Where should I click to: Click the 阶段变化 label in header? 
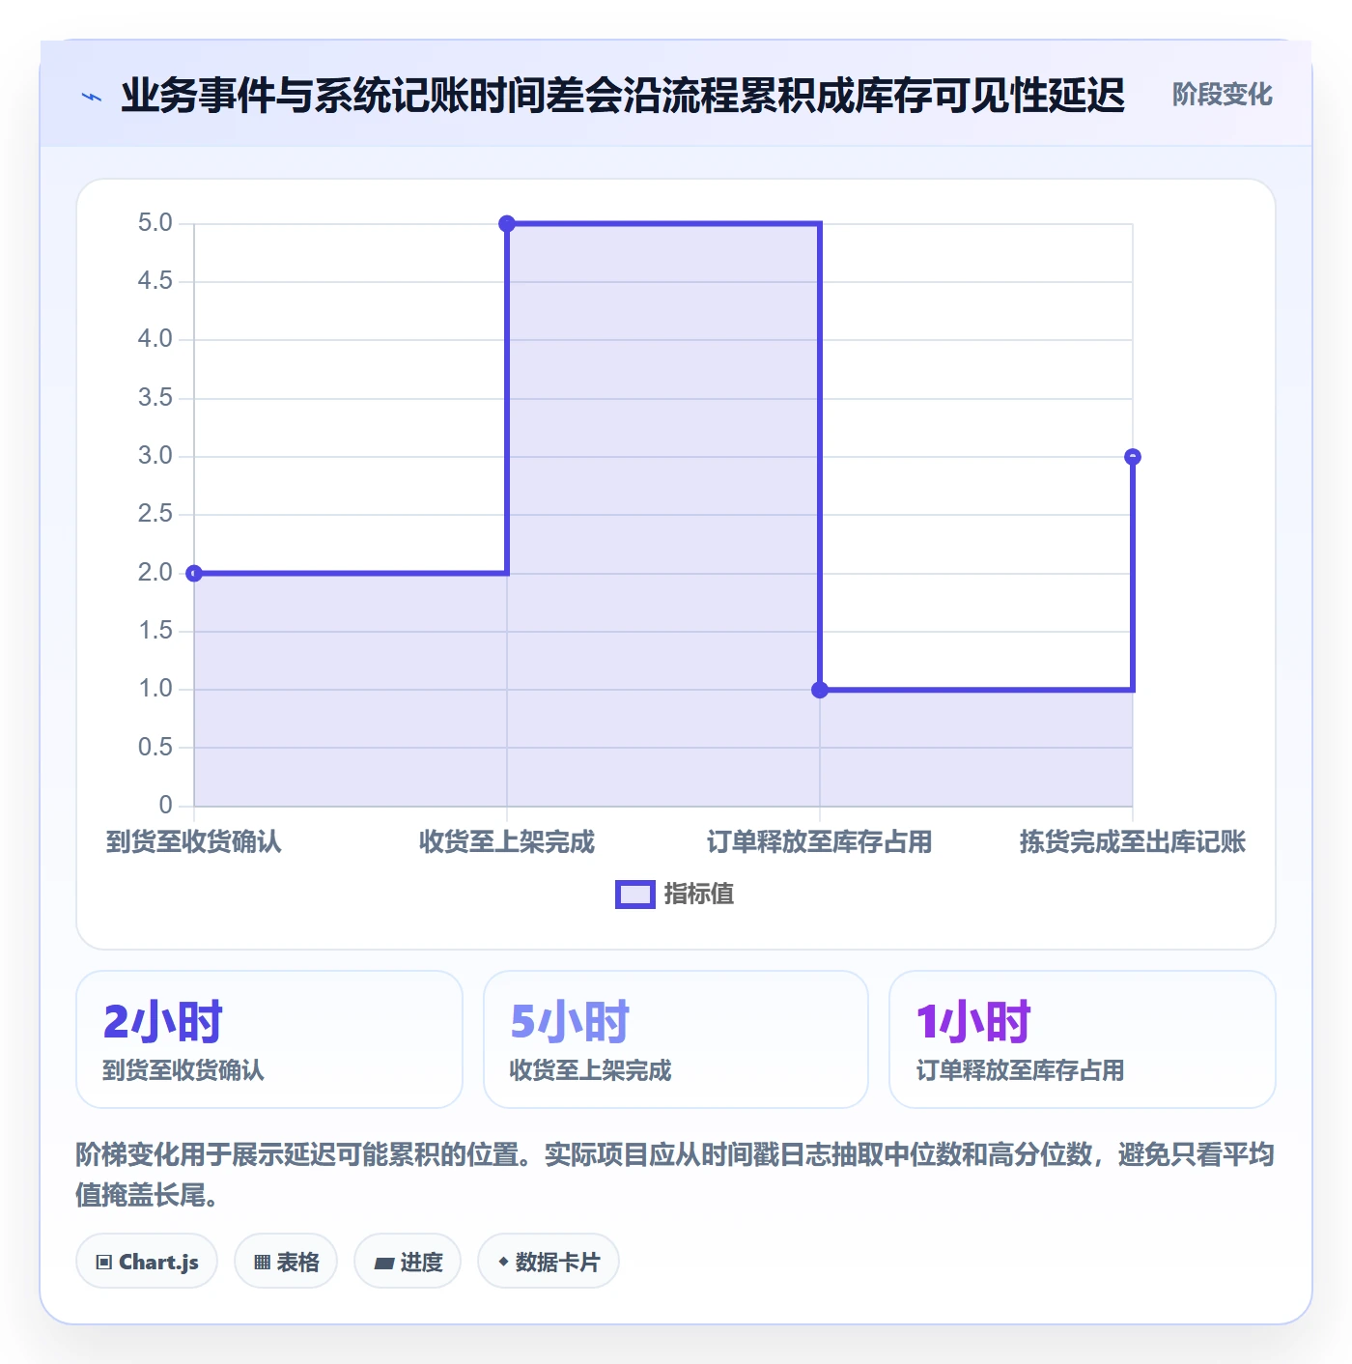point(1222,95)
